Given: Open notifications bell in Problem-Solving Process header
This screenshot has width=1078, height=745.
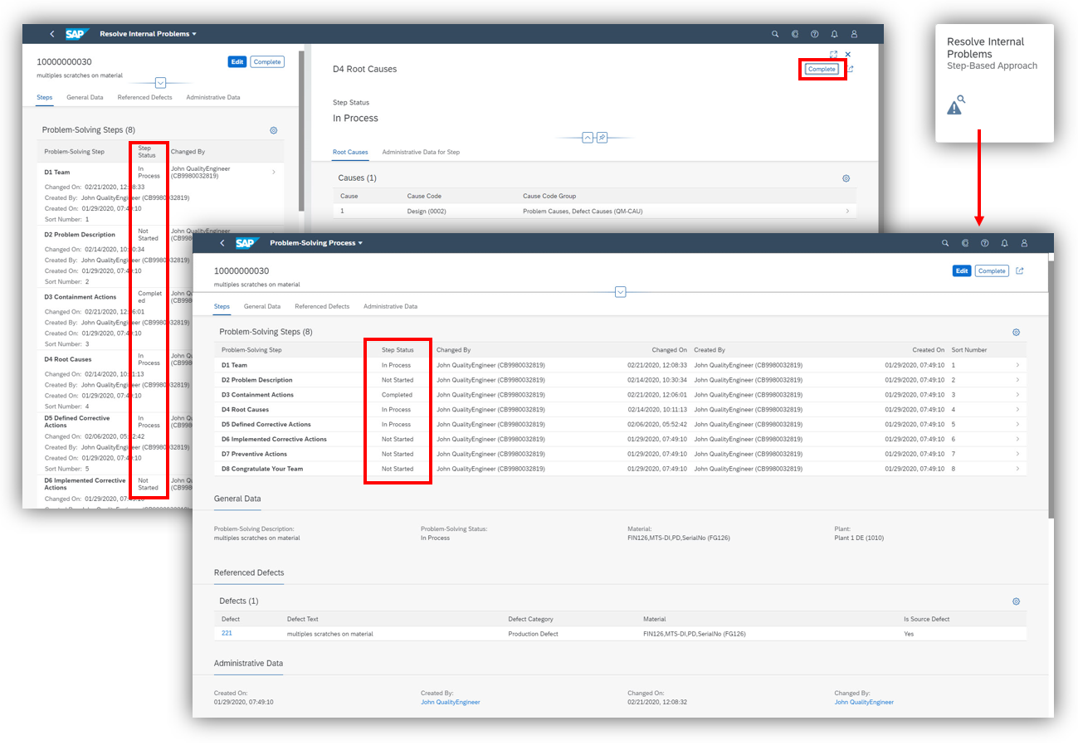Looking at the screenshot, I should [x=1004, y=243].
